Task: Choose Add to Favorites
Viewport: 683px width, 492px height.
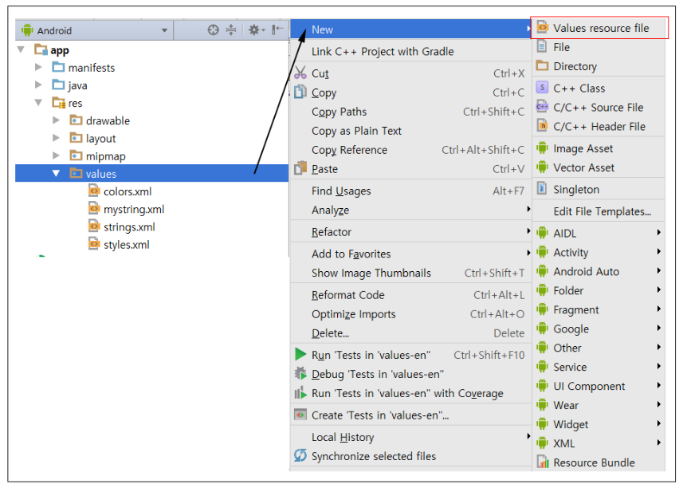Action: (x=410, y=254)
